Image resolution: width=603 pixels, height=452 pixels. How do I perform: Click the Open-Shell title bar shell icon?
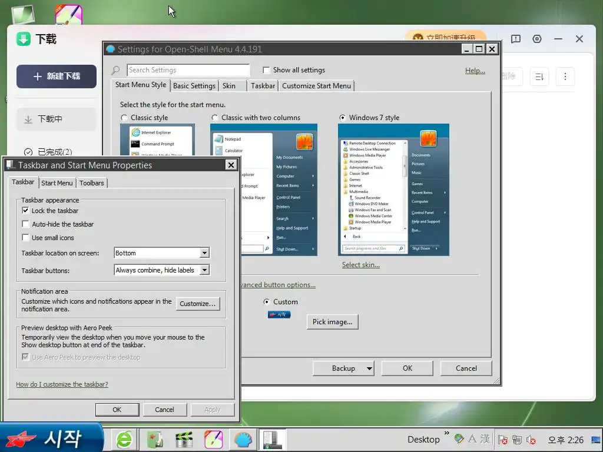[111, 49]
